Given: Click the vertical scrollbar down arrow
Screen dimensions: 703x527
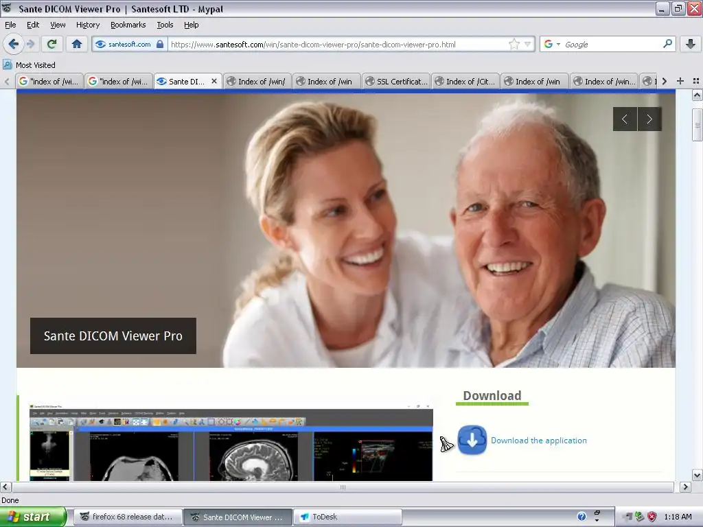Looking at the screenshot, I should (697, 475).
